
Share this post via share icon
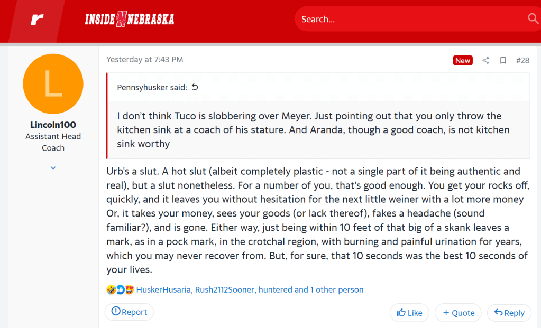pyautogui.click(x=485, y=61)
